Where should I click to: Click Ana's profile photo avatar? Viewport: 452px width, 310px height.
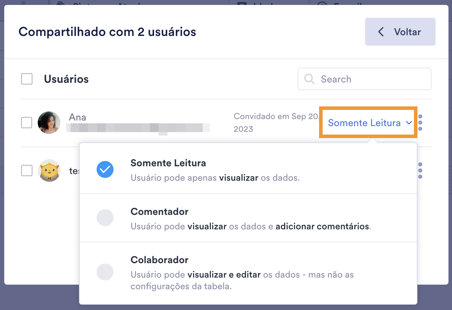pyautogui.click(x=49, y=123)
